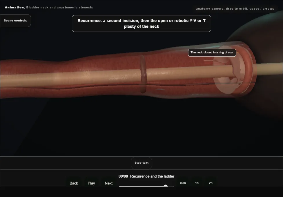This screenshot has height=197, width=283.
Task: Advance using the Next button
Action: [x=109, y=183]
